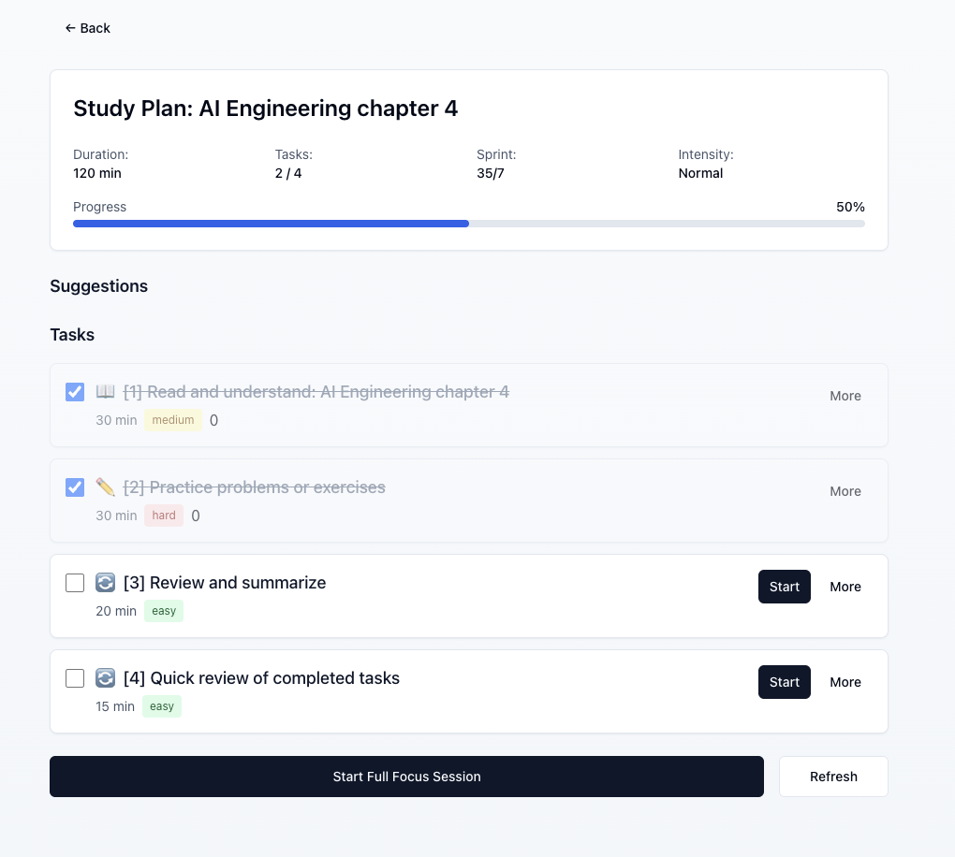Check the Review and summarize checkbox
Viewport: 955px width, 857px height.
[75, 583]
